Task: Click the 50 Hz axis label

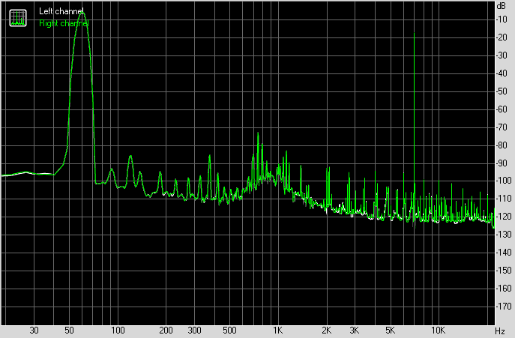Action: click(x=69, y=330)
